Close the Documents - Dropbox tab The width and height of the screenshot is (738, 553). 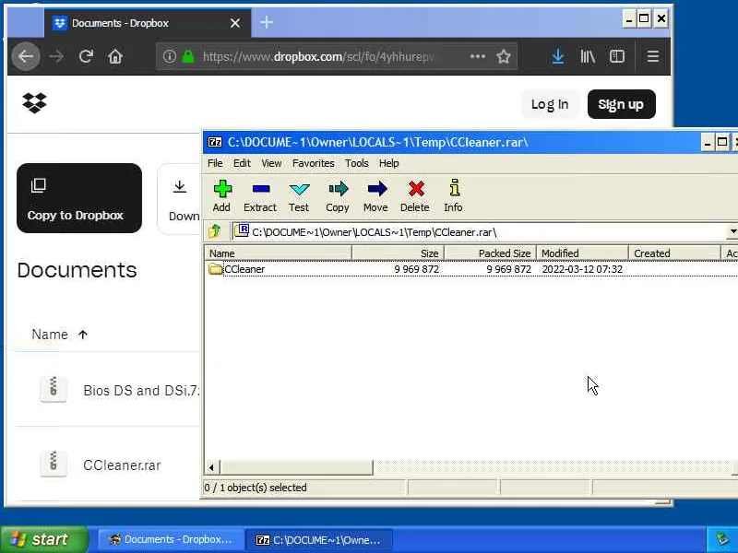point(235,23)
